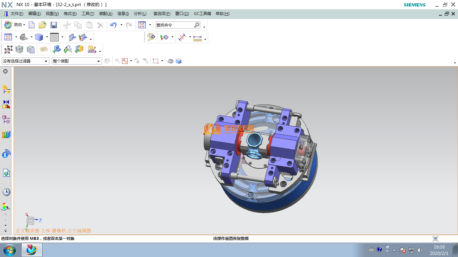Expand the 整个装配 selection scope dropdown
The width and height of the screenshot is (458, 257).
(x=99, y=61)
